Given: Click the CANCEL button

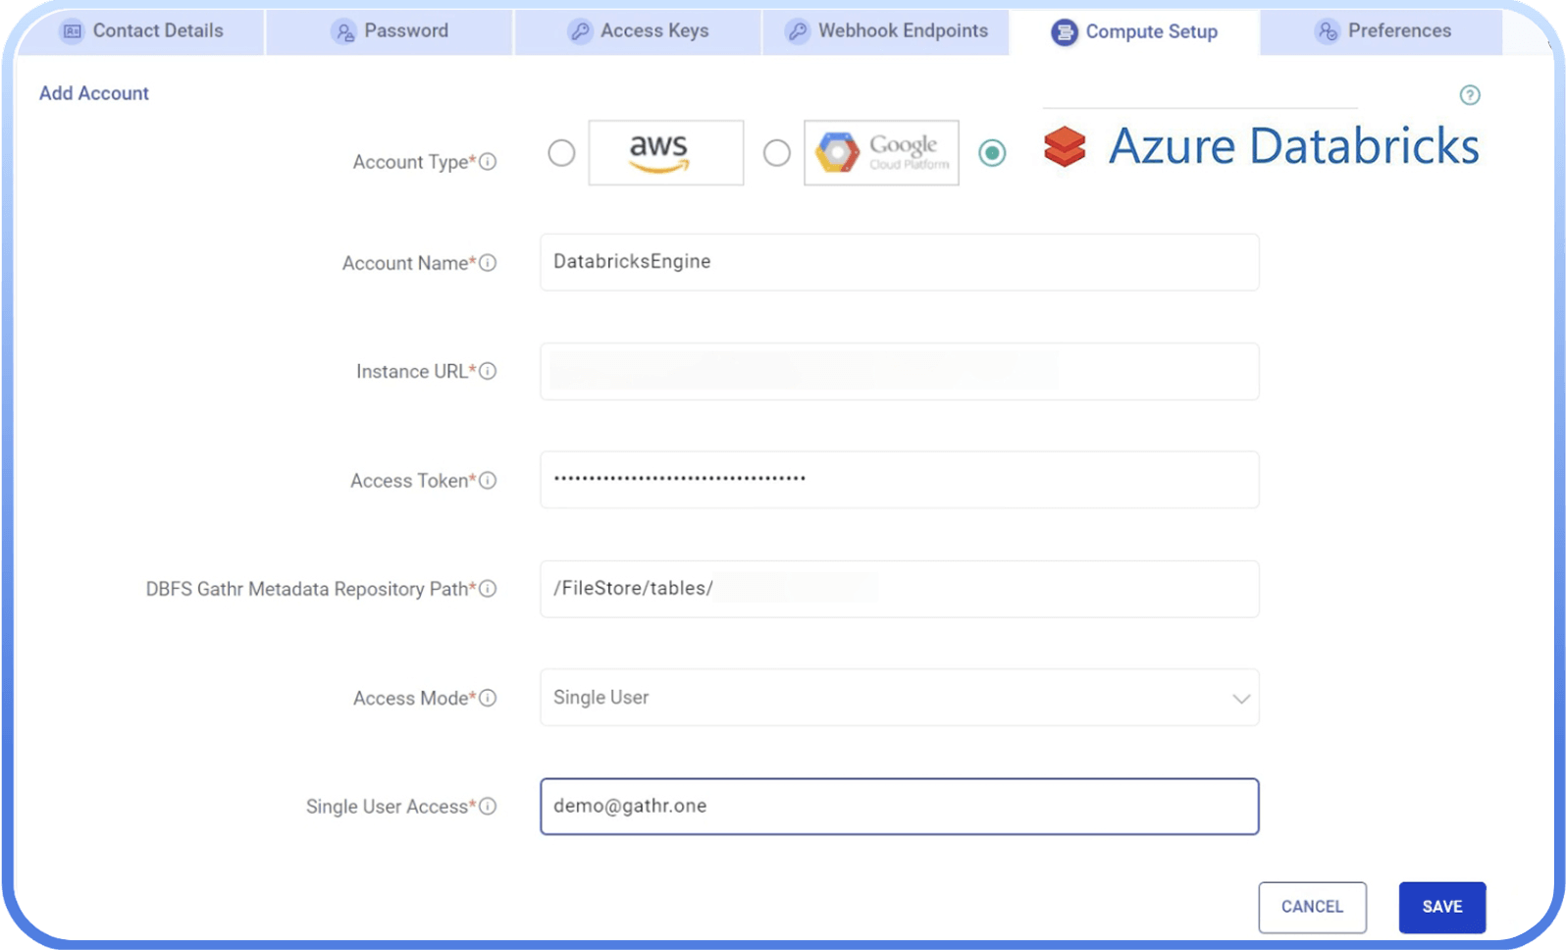Looking at the screenshot, I should [1312, 907].
